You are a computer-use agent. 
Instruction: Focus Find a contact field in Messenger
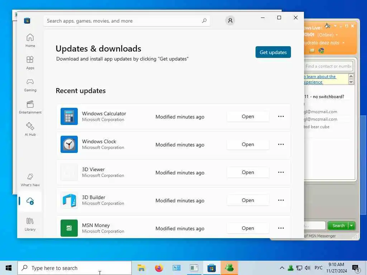(x=328, y=66)
